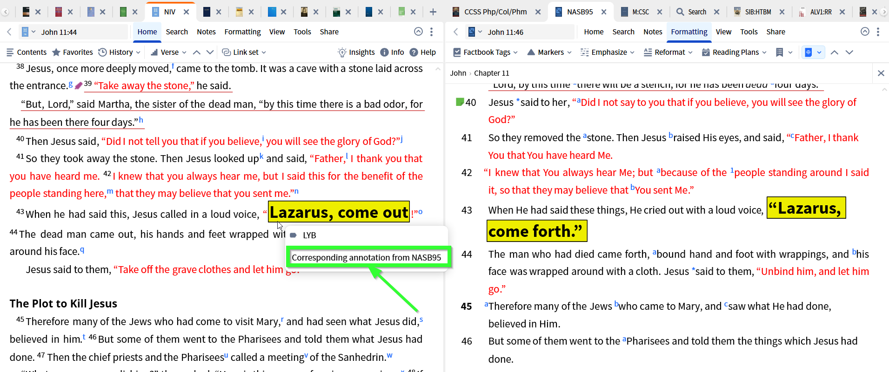889x372 pixels.
Task: Go to the next verse in NASB95
Action: [849, 52]
